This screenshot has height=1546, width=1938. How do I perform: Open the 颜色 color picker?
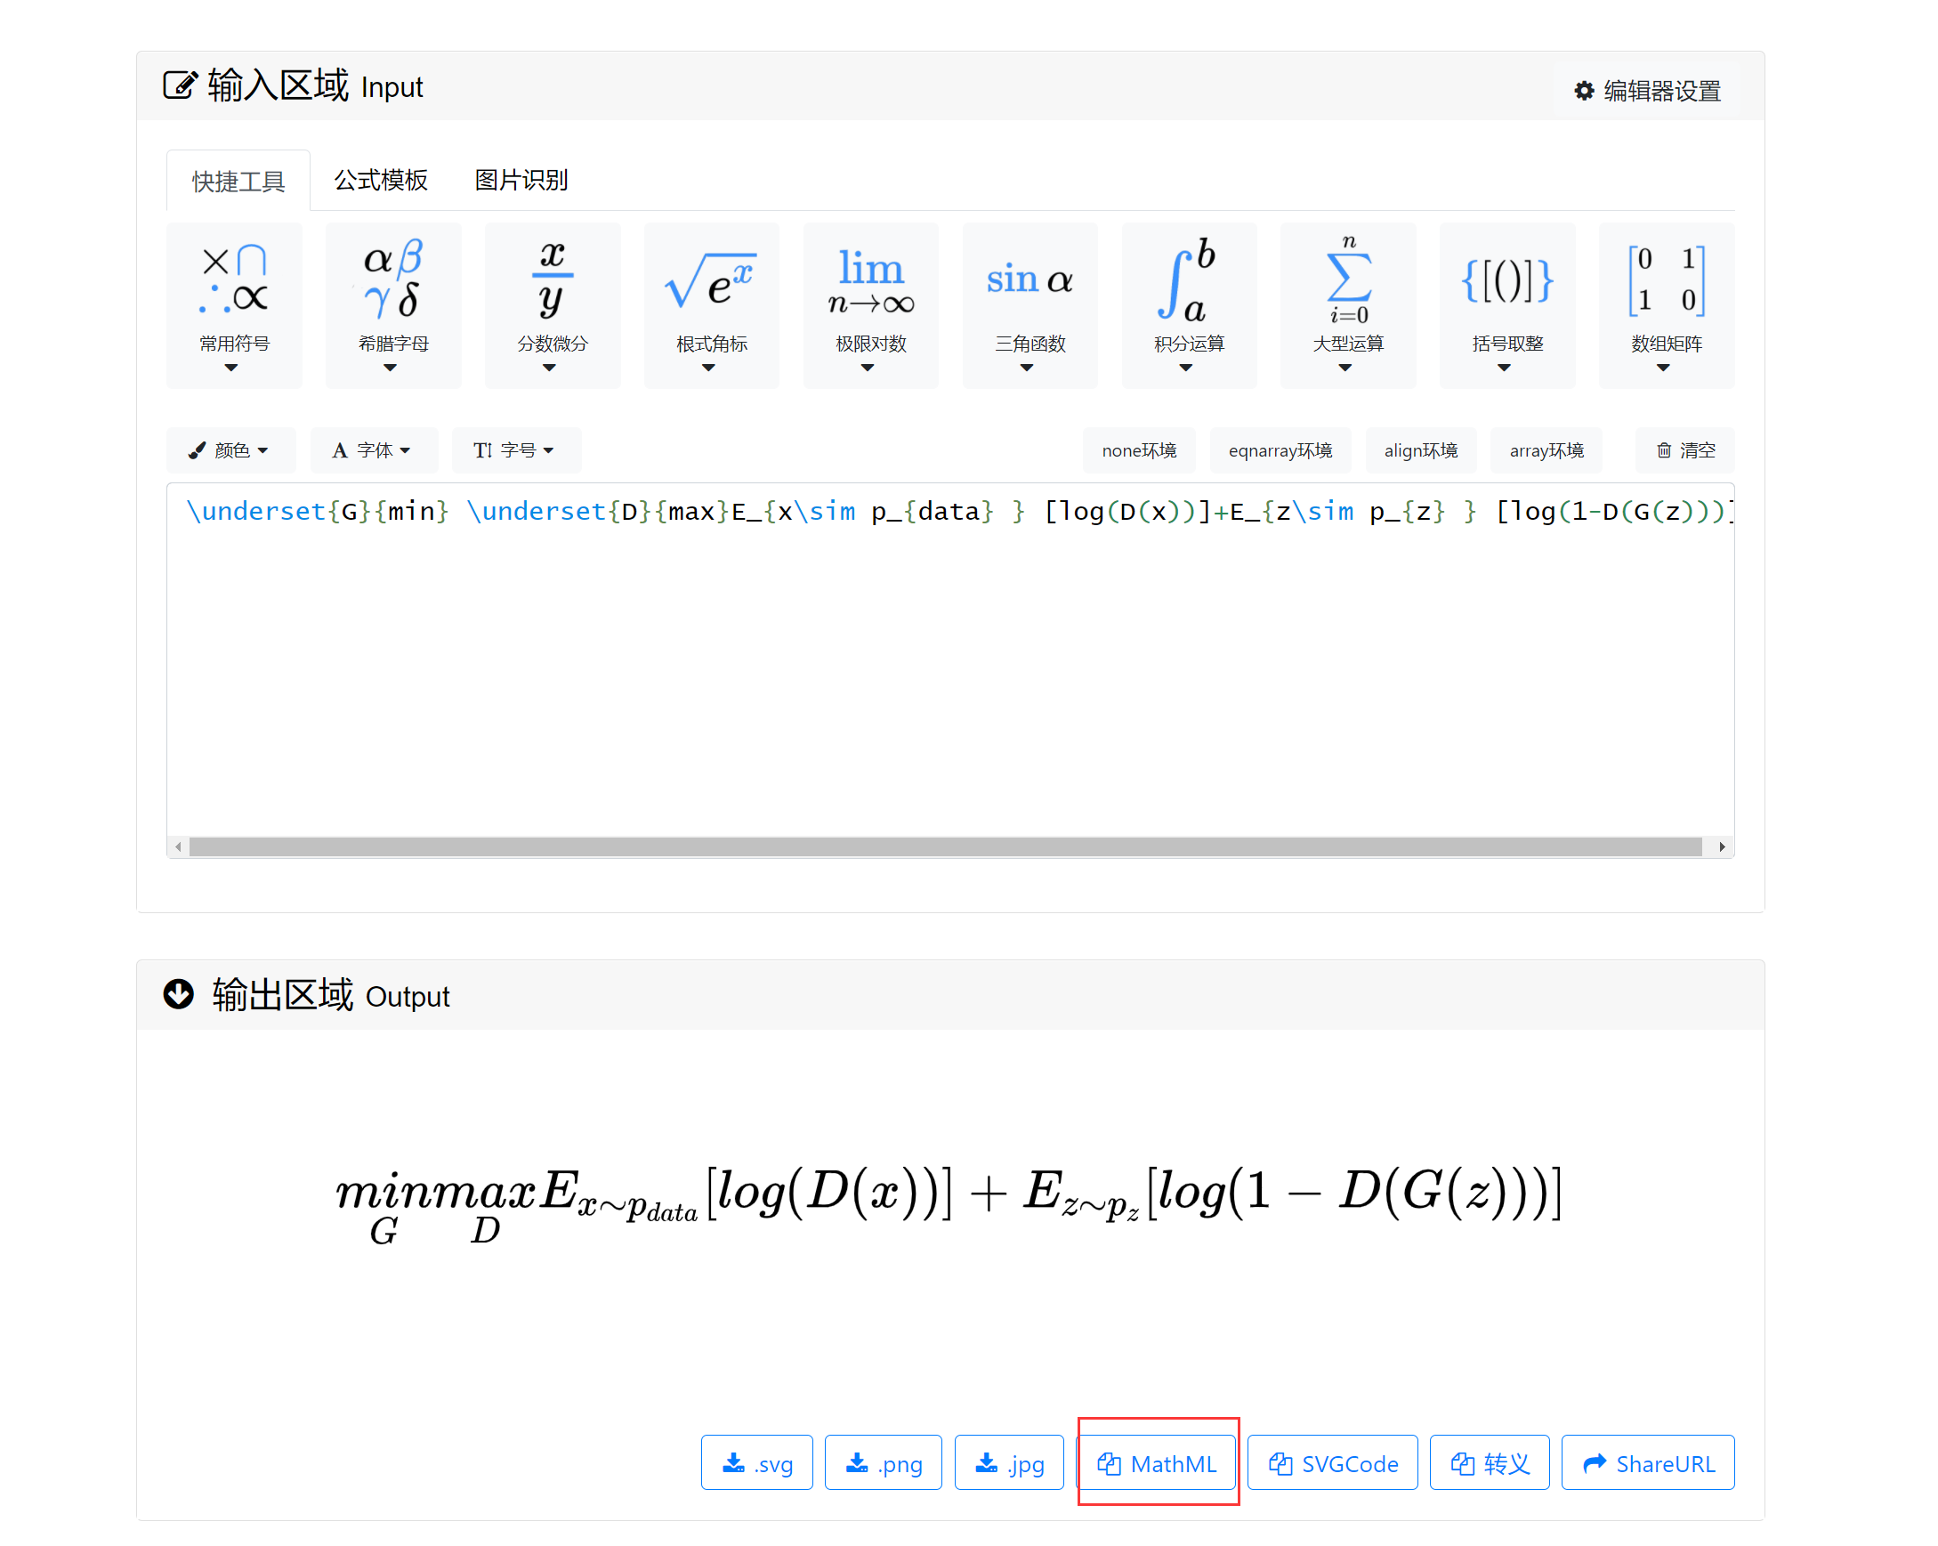coord(230,449)
